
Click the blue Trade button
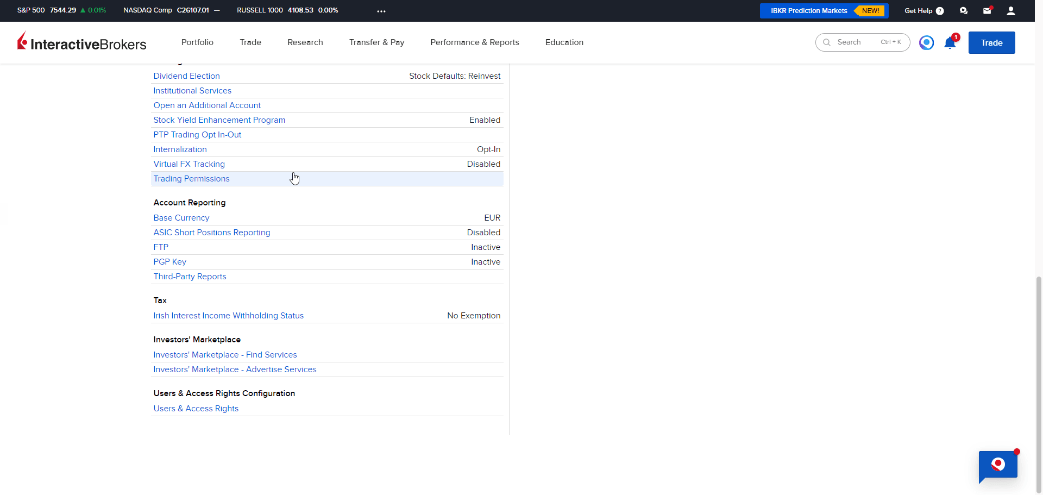[x=991, y=43]
